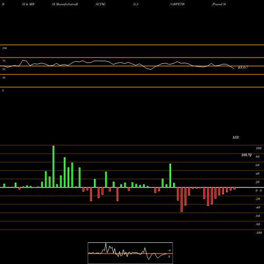The image size is (264, 264).
Task: Click the MR panel title label
Action: (235, 137)
